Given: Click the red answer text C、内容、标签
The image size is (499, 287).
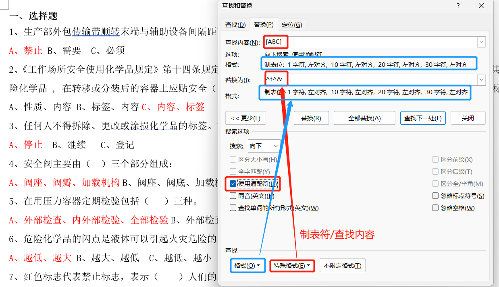Looking at the screenshot, I should pyautogui.click(x=173, y=107).
